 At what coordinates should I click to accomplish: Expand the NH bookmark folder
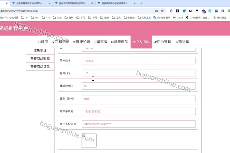(34, 18)
